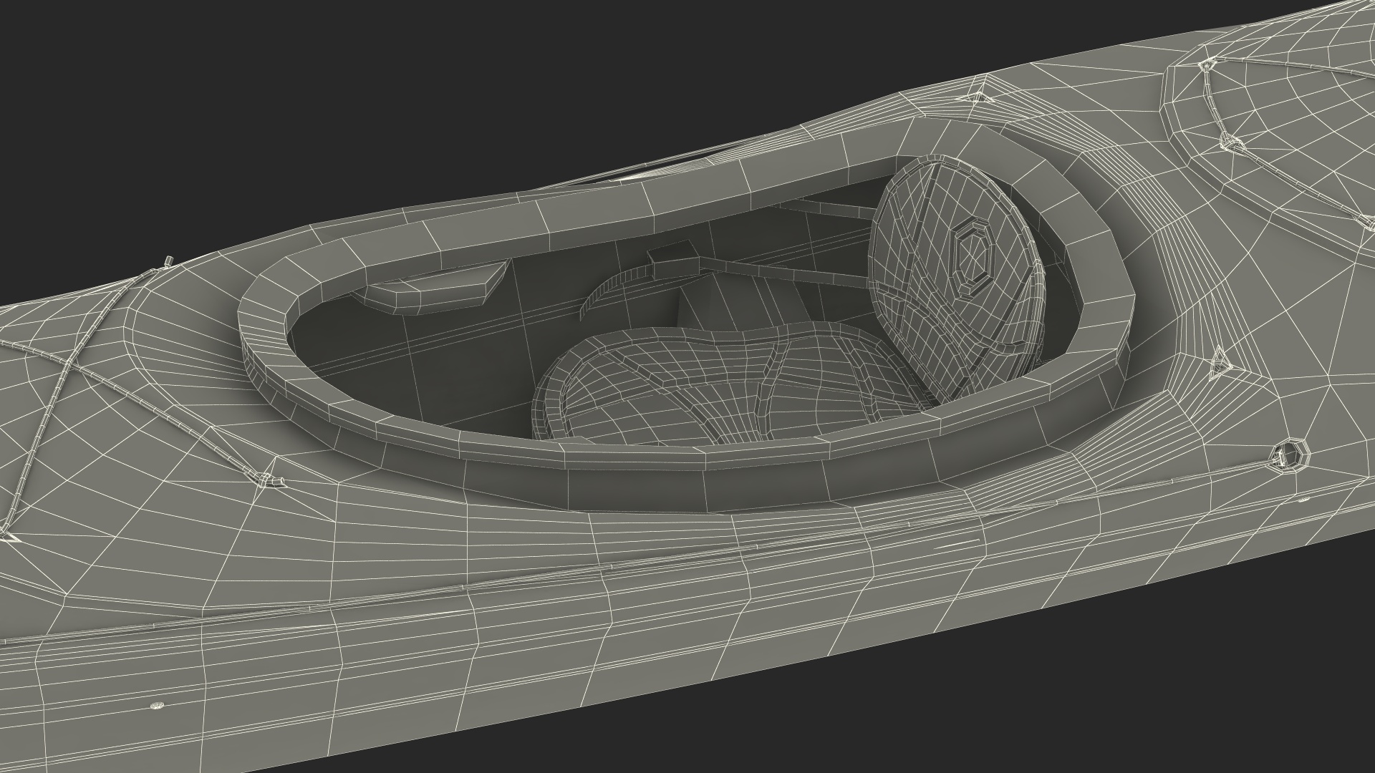
Task: Select the small pin on upper left deck
Action: pyautogui.click(x=170, y=260)
